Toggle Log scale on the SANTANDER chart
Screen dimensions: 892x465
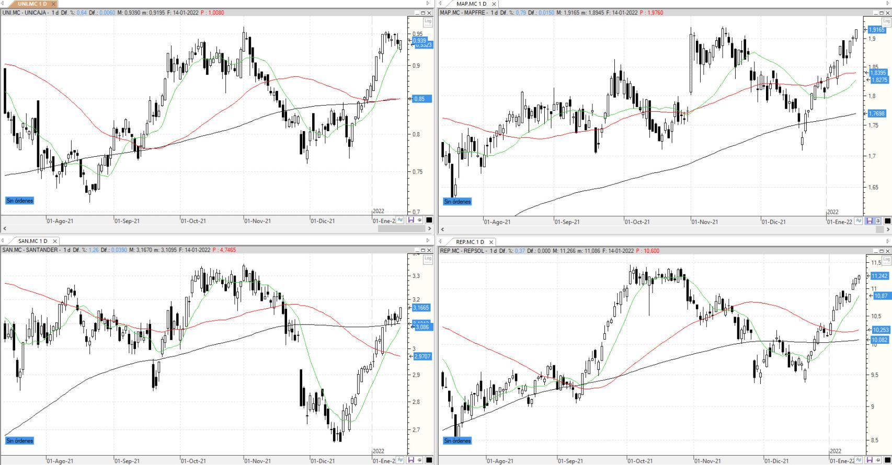coord(428,259)
